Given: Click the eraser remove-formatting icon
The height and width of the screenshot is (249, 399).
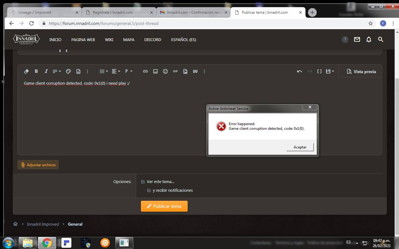Looking at the screenshot, I should pyautogui.click(x=26, y=71).
